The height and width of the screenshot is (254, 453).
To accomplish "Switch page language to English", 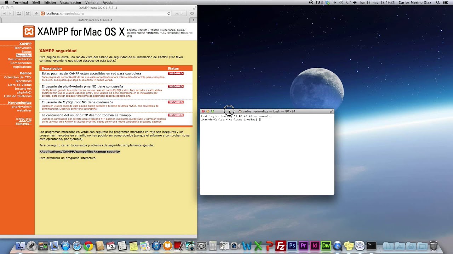I will [131, 30].
